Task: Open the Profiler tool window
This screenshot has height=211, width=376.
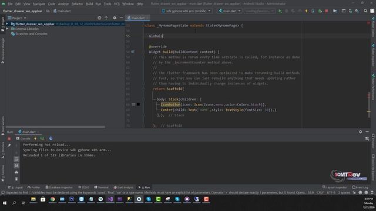Action: tap(34, 188)
